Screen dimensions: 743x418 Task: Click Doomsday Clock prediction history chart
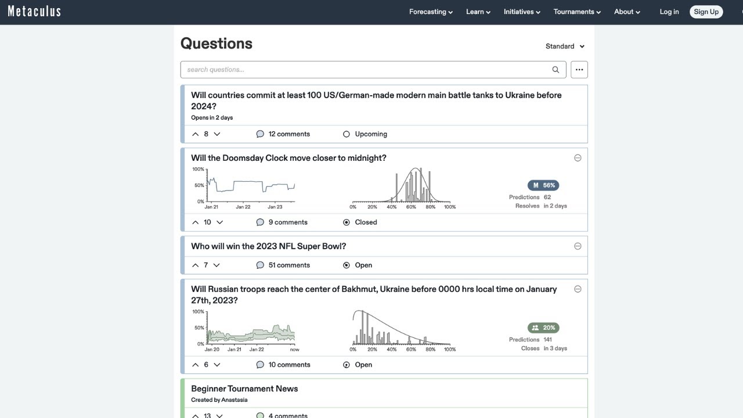coord(244,189)
